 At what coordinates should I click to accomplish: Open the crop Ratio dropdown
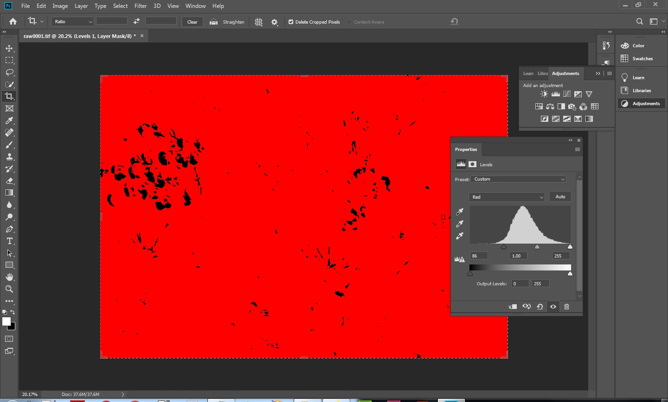[x=72, y=22]
